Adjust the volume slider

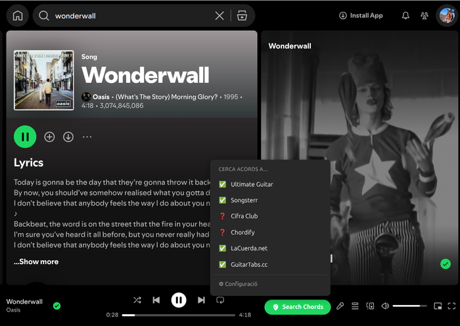(x=410, y=306)
